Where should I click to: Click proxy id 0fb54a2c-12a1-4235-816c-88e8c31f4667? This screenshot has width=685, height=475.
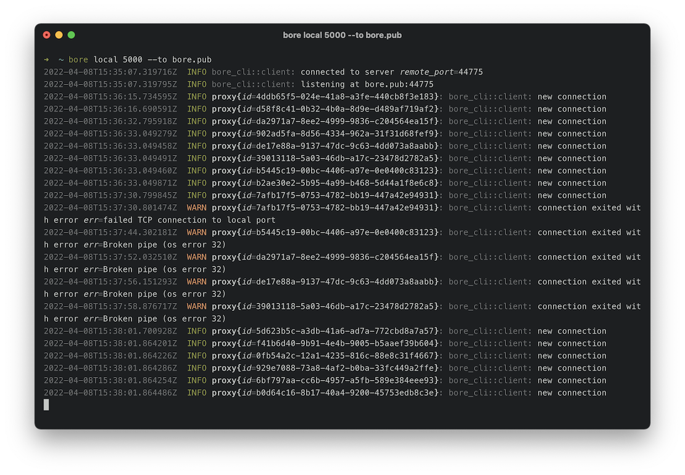click(x=346, y=356)
